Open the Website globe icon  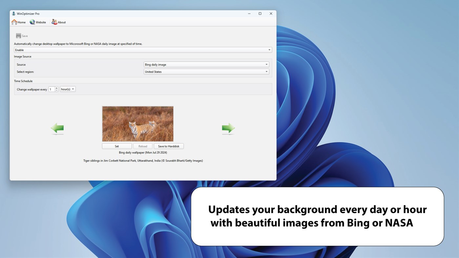click(32, 22)
